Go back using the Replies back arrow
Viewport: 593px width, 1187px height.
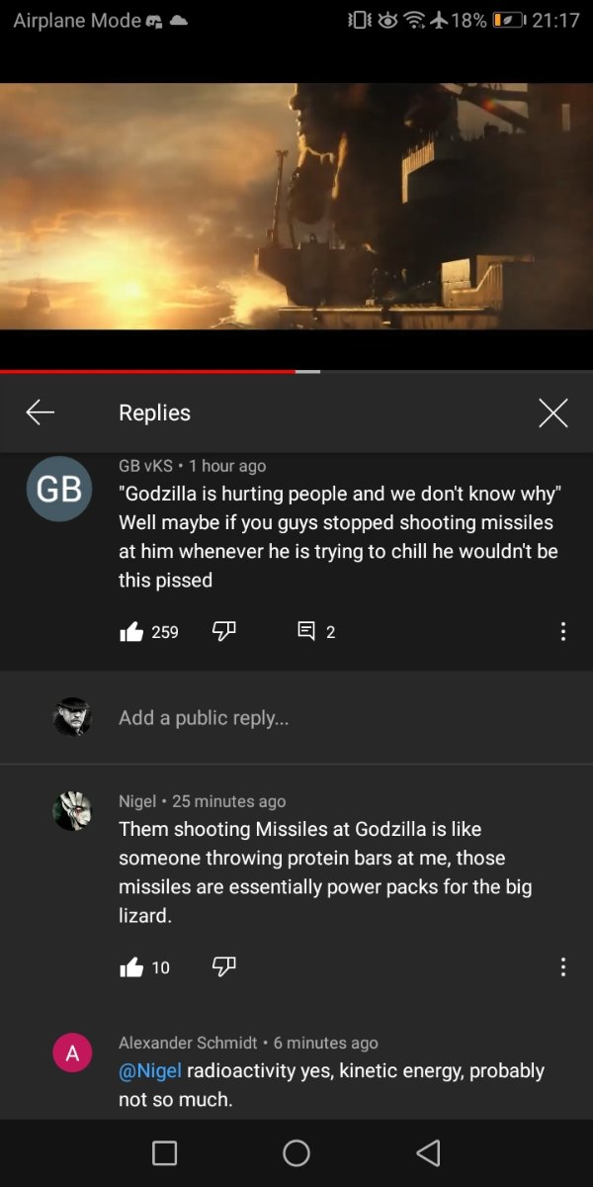(41, 412)
